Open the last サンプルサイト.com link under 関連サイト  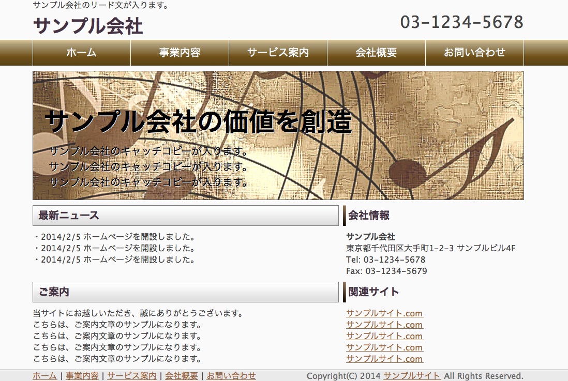pos(384,359)
